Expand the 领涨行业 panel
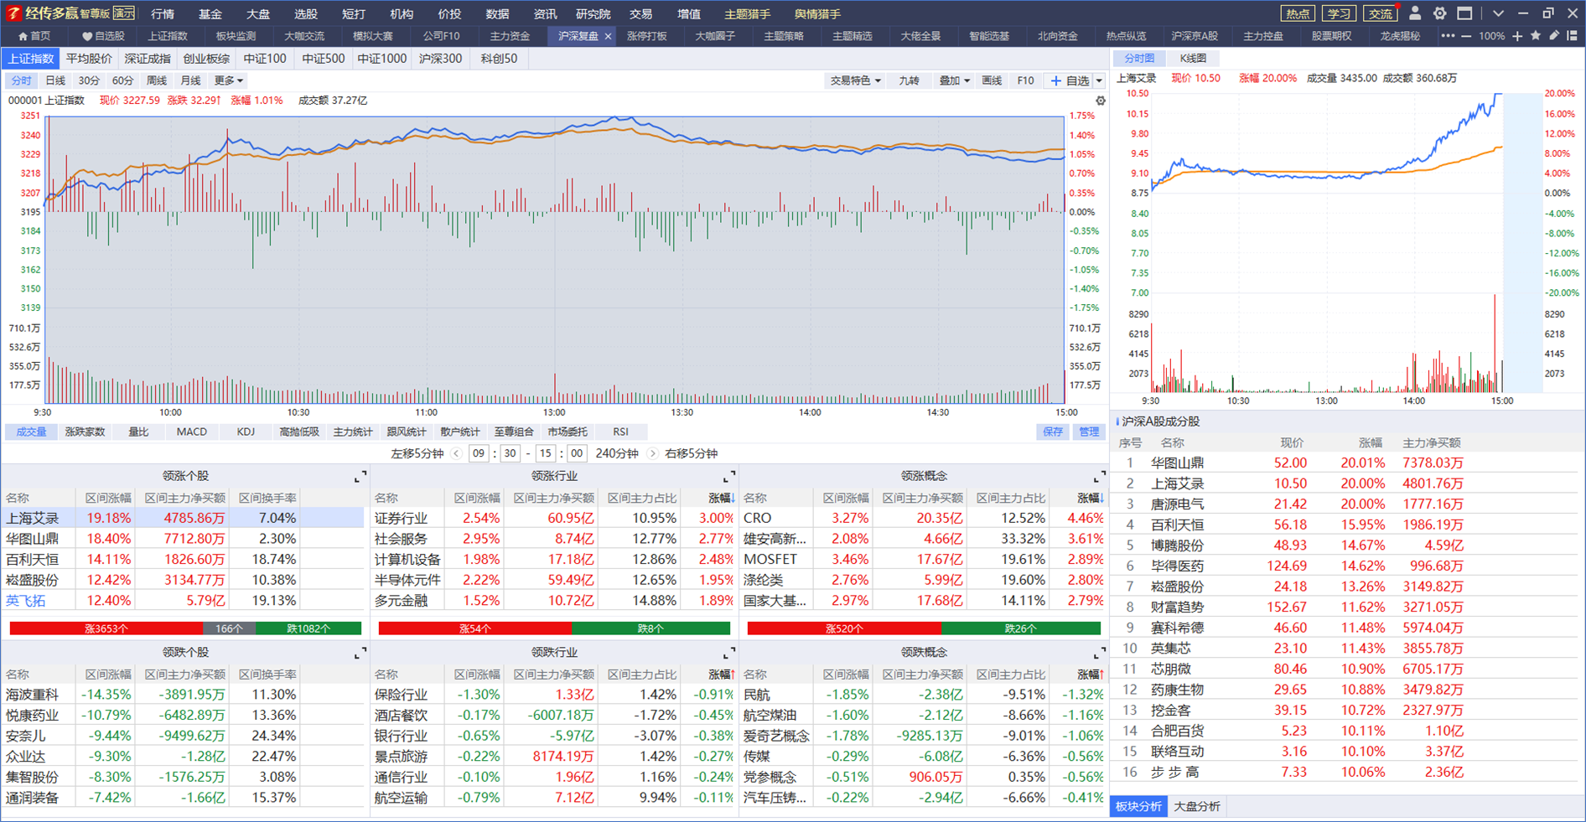 [x=729, y=477]
